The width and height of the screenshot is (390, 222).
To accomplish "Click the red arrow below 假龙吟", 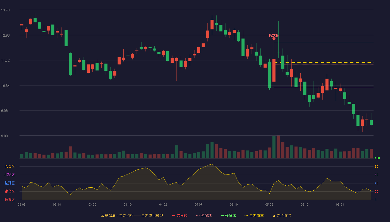I will click(x=274, y=39).
